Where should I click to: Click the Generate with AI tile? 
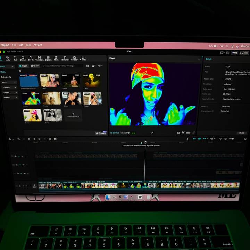coord(73,115)
